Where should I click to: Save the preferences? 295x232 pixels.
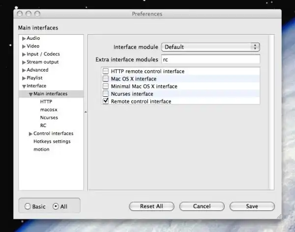(252, 206)
